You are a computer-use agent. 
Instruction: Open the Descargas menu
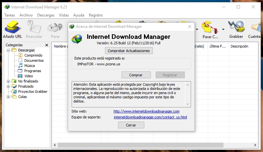point(46,15)
